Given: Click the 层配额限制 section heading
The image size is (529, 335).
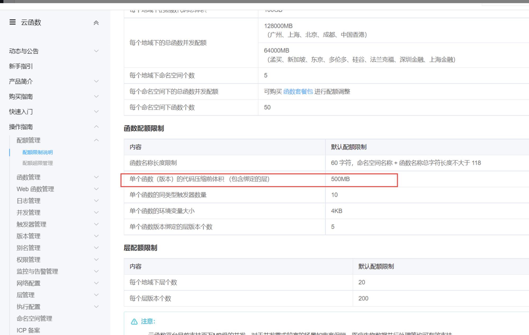Looking at the screenshot, I should pyautogui.click(x=140, y=248).
